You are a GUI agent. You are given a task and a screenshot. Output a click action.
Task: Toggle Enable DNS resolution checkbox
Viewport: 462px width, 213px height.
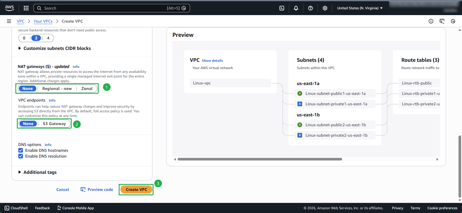[x=21, y=156]
